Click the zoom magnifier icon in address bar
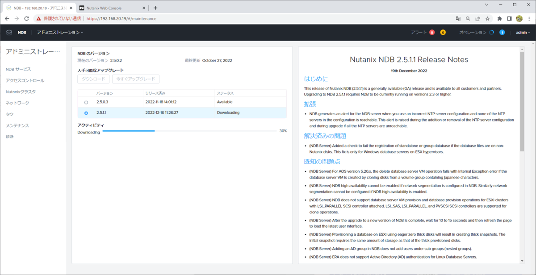 tap(468, 19)
